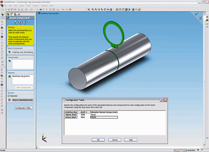Activate the Zoom to Fit tool
209x152 pixels.
click(x=93, y=10)
